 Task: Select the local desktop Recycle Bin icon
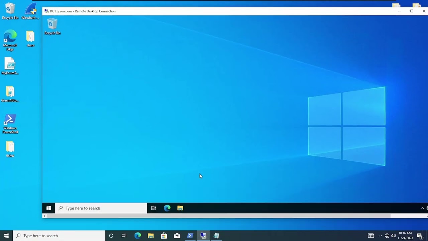[10, 11]
